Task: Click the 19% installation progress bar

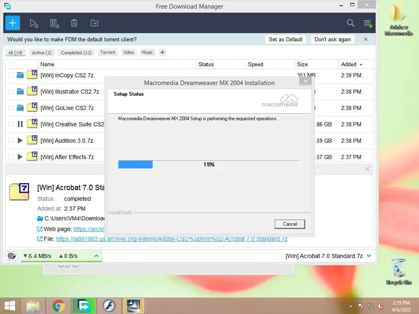Action: coord(209,164)
